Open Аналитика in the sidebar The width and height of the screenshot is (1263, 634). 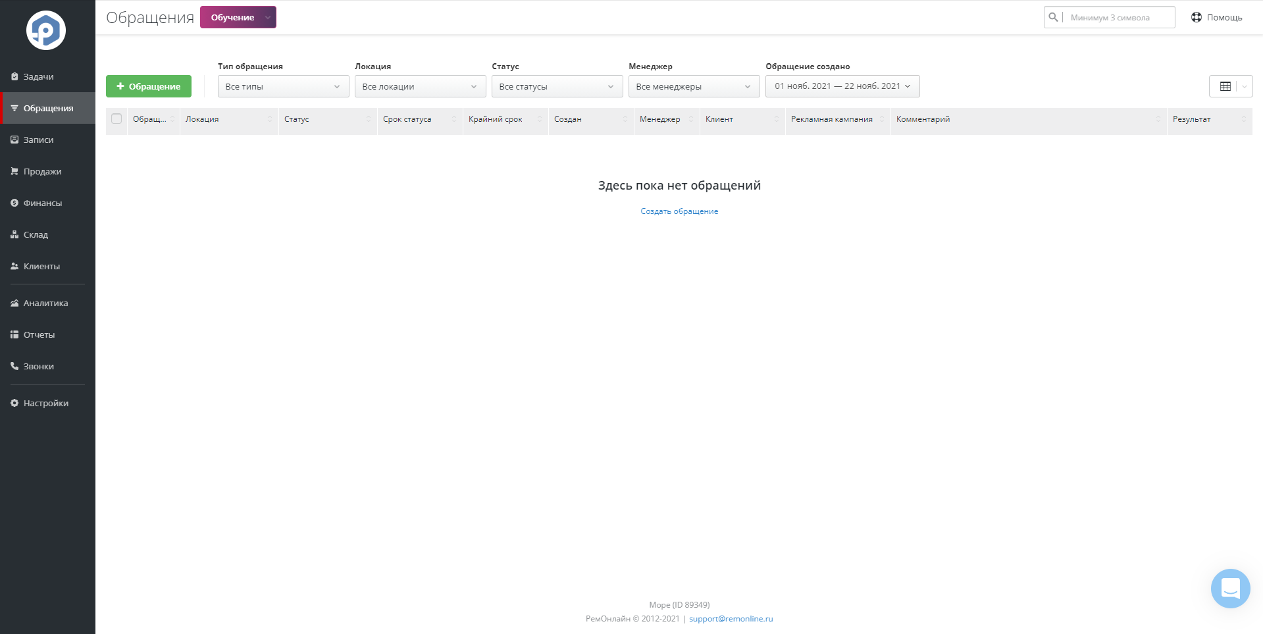pos(47,303)
